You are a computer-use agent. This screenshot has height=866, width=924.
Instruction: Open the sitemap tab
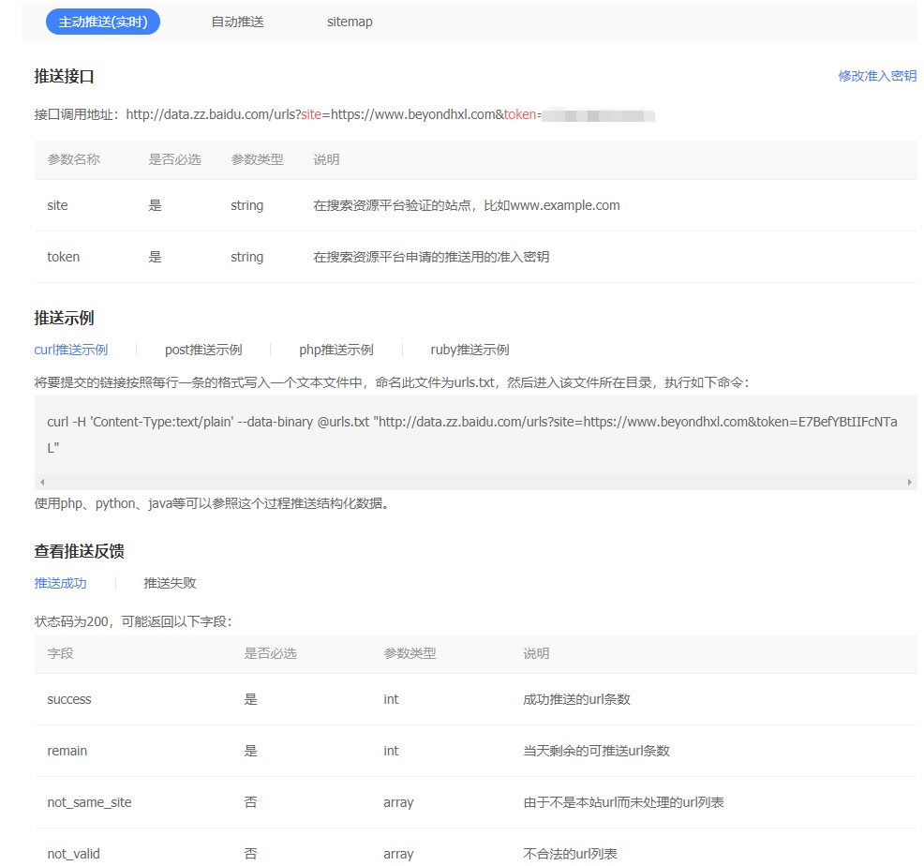click(350, 22)
